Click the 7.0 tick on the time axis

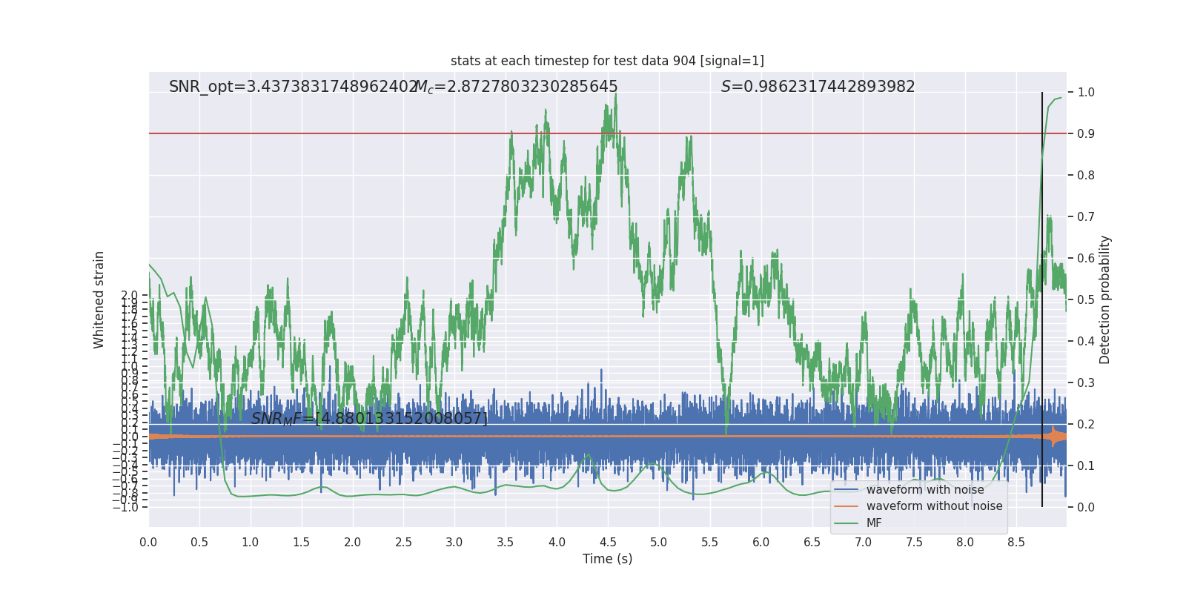(864, 543)
